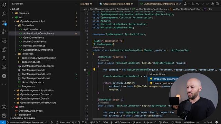Choose More Actions... in the popup
221x124 pixels.
158,74
